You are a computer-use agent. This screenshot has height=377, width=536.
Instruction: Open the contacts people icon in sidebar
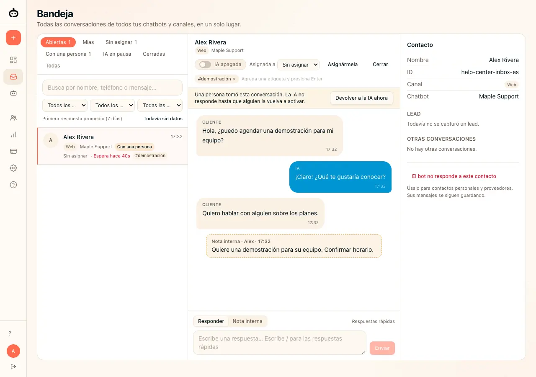pyautogui.click(x=13, y=118)
